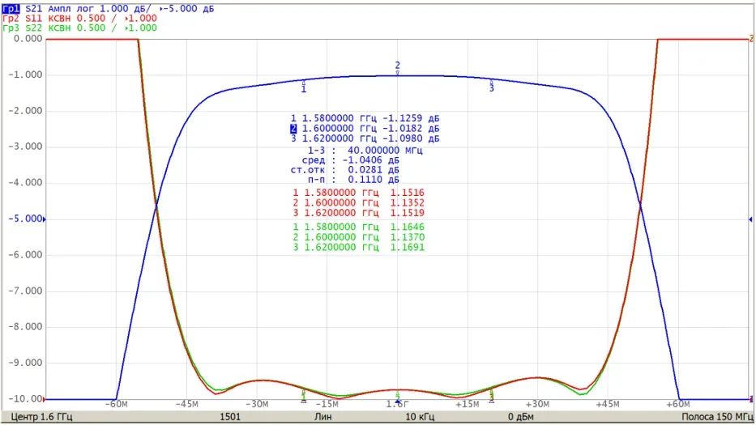Click the S22 parameter in the Гр3 row

pyautogui.click(x=34, y=28)
